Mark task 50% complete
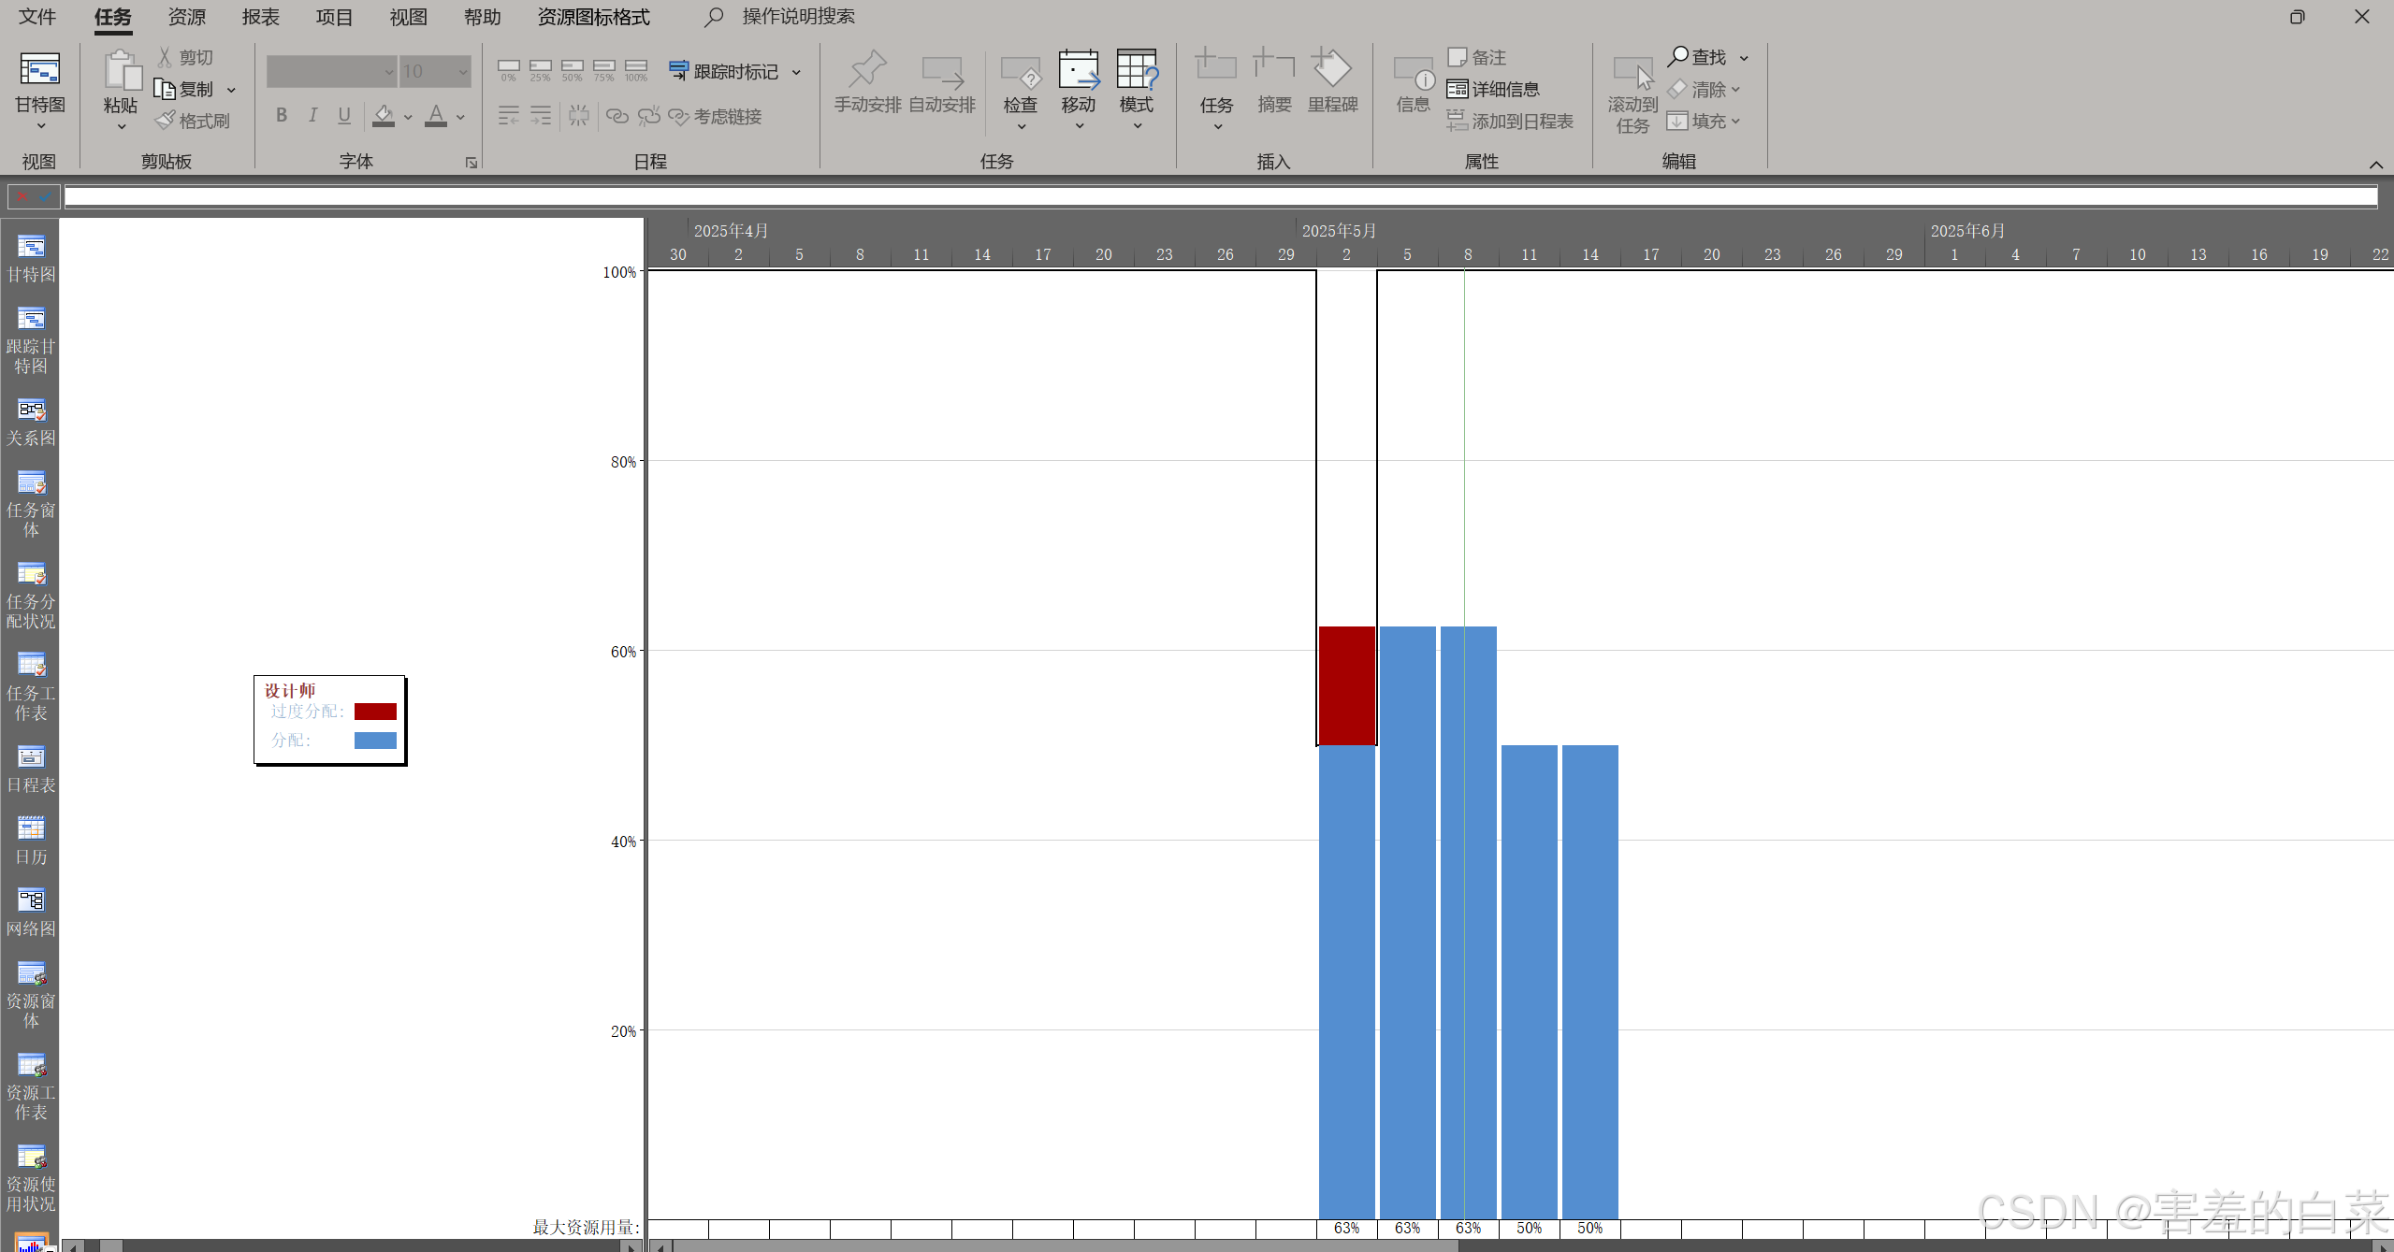The image size is (2394, 1252). [572, 70]
